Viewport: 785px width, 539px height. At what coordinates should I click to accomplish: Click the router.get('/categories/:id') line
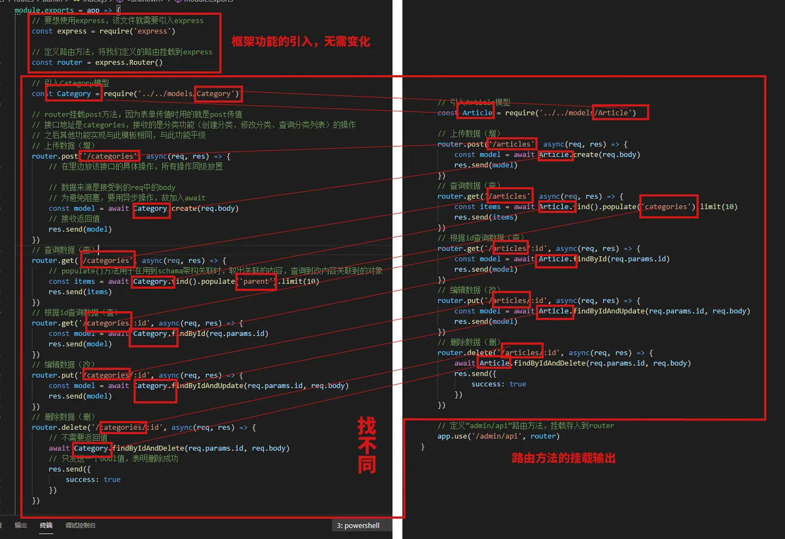point(137,323)
